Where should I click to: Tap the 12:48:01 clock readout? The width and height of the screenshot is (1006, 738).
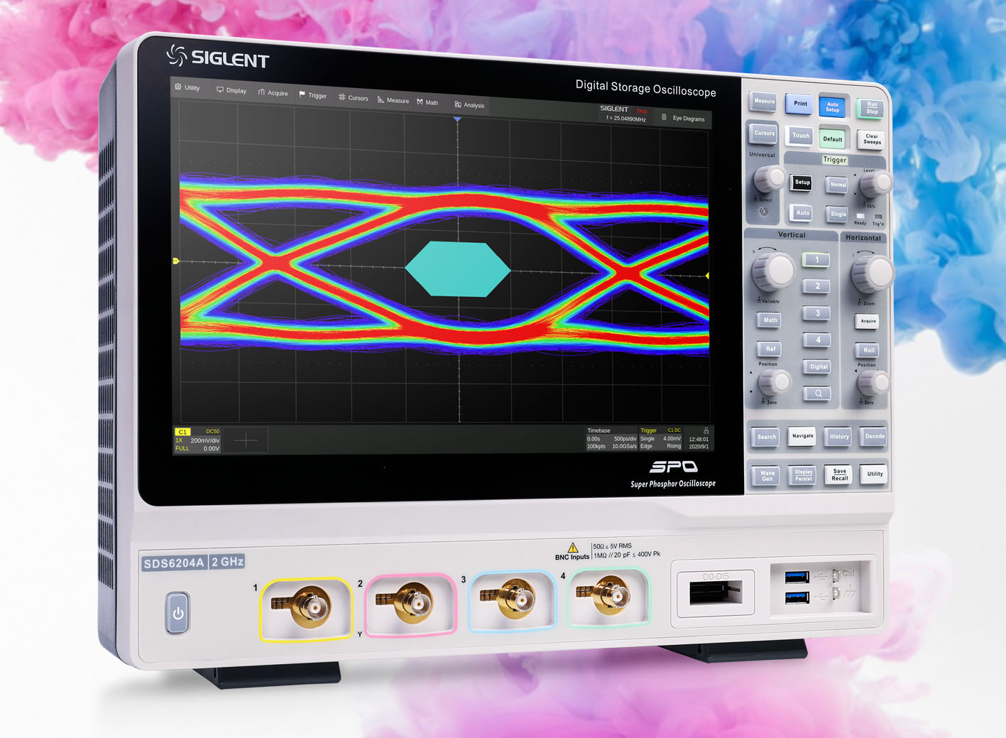tap(699, 439)
